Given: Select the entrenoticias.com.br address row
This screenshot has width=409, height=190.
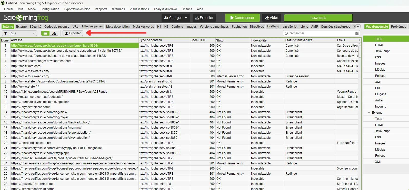Looking at the screenshot, I should 74,143.
